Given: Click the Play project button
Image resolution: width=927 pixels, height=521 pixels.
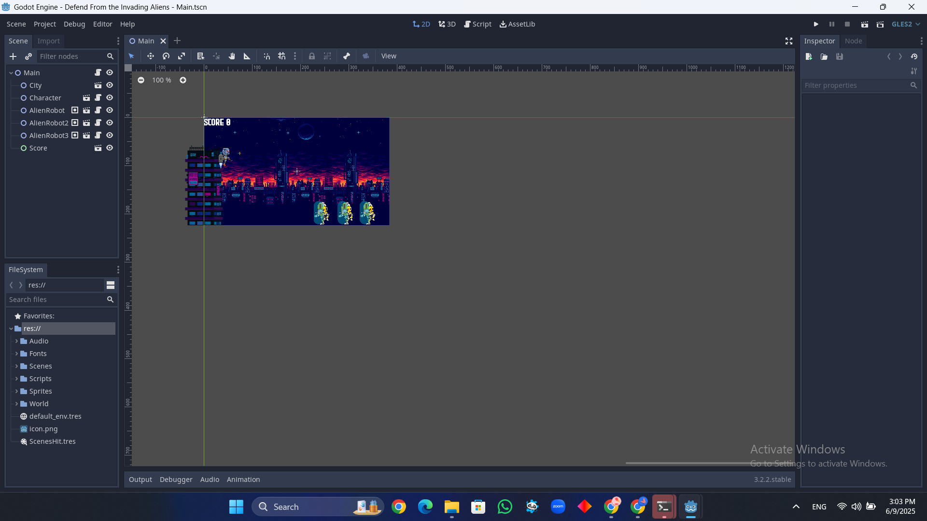Looking at the screenshot, I should (x=816, y=24).
